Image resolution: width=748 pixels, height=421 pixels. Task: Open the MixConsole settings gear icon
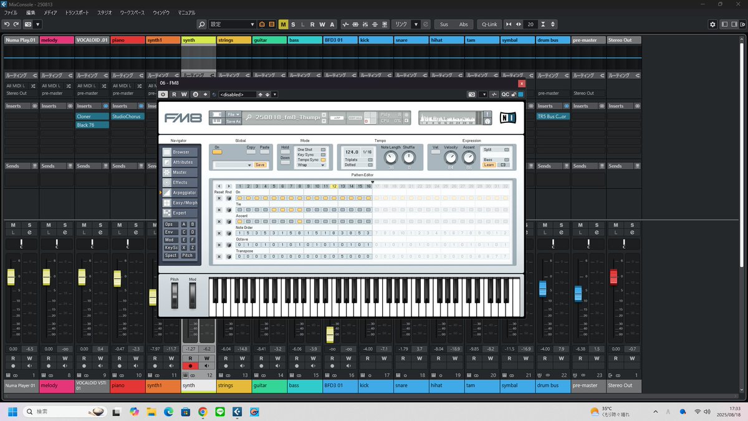[711, 24]
